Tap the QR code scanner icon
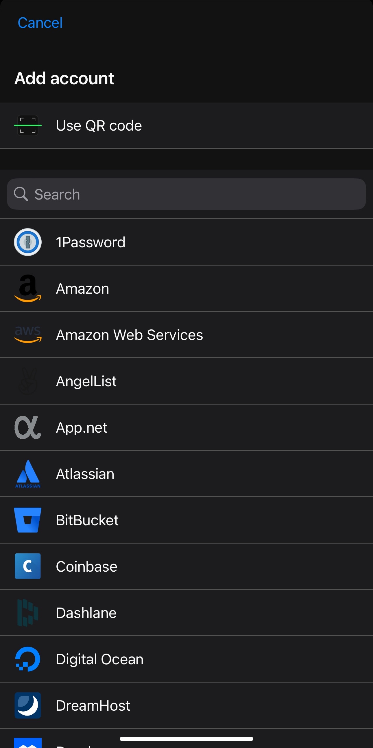 [x=28, y=125]
